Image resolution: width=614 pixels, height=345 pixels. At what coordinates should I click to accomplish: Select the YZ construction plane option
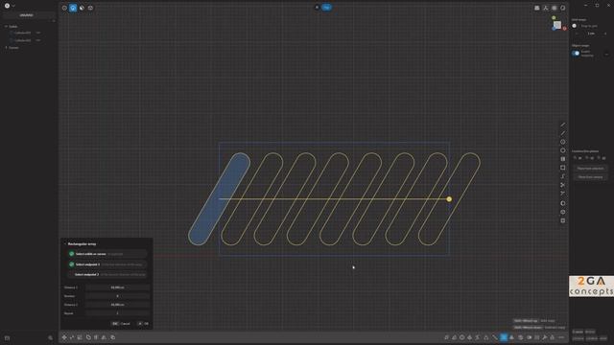pyautogui.click(x=590, y=158)
